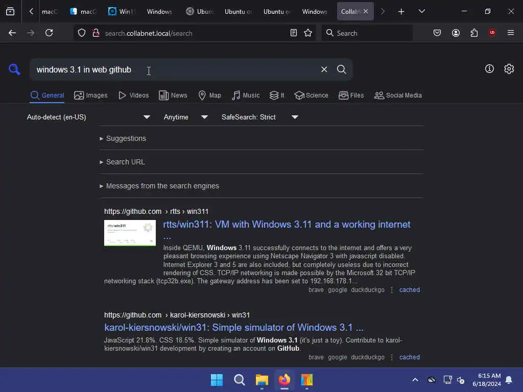This screenshot has width=523, height=392.
Task: Open a new tab with plus button
Action: tap(401, 12)
